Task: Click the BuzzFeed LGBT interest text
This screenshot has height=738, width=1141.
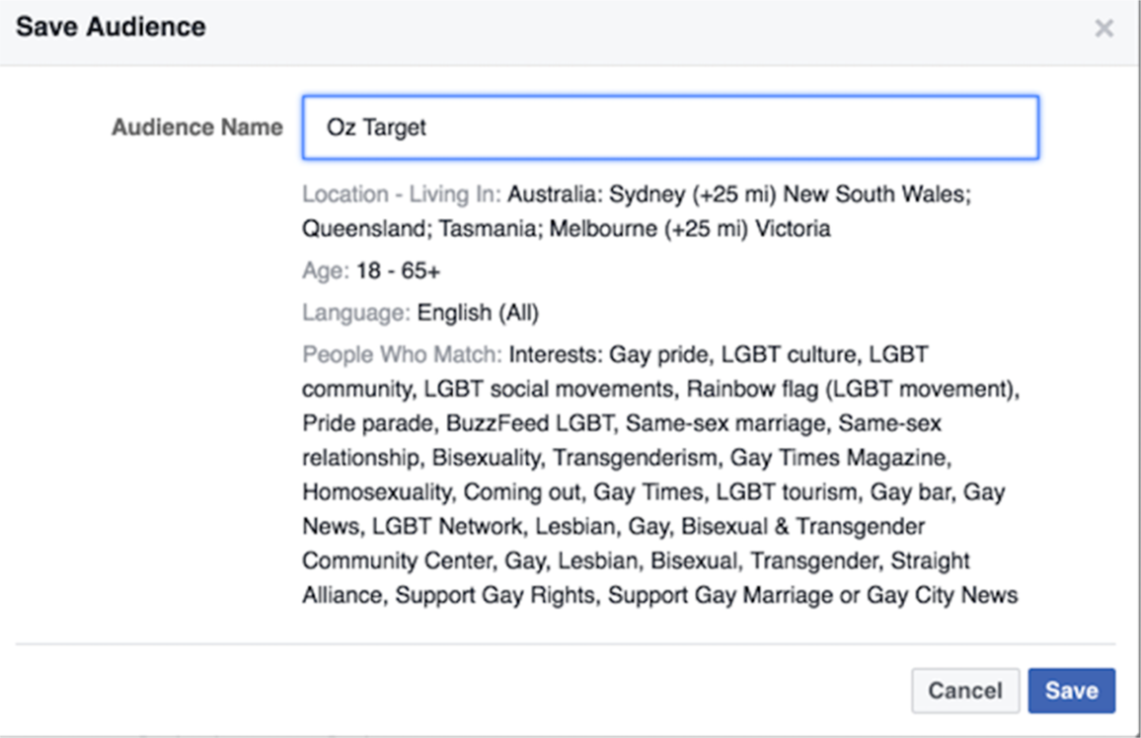Action: [x=529, y=423]
